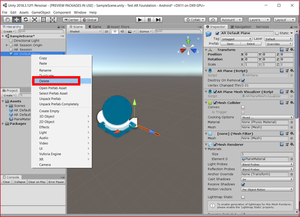
Task: Select the Move tool in the toolbar
Action: [16, 19]
